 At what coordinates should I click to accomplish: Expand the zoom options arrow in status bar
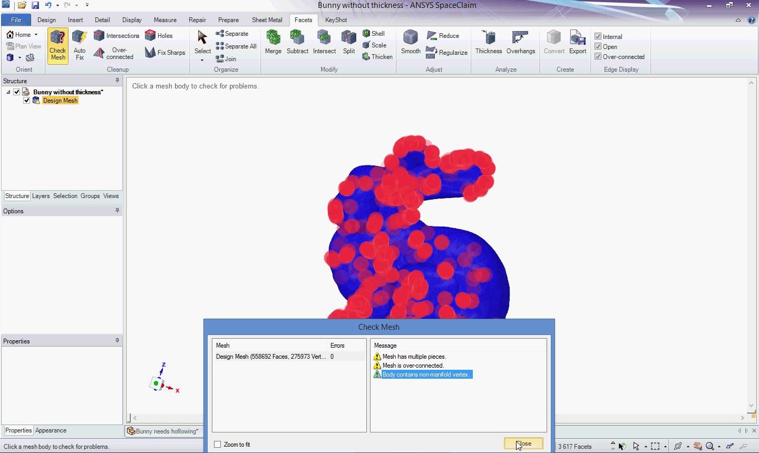click(x=719, y=447)
